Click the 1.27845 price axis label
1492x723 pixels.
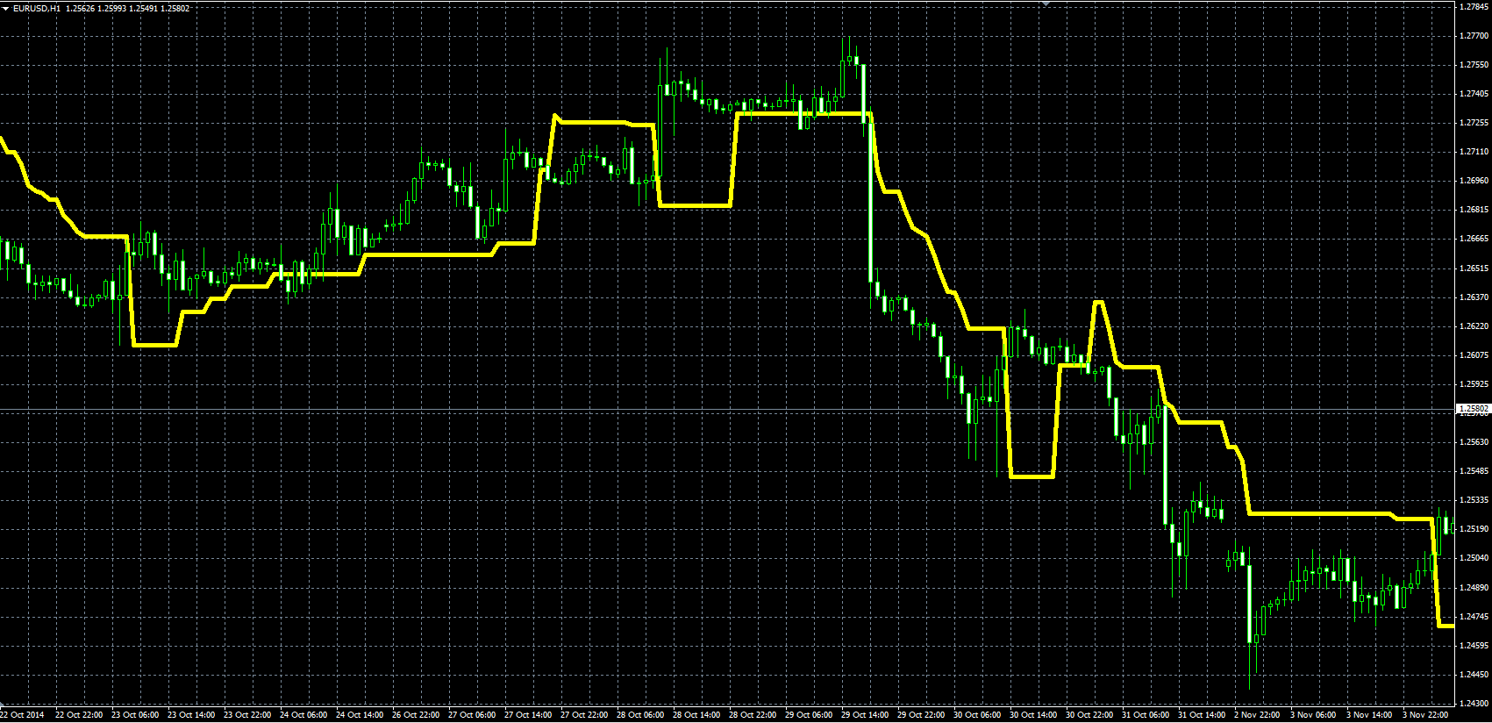tap(1474, 7)
